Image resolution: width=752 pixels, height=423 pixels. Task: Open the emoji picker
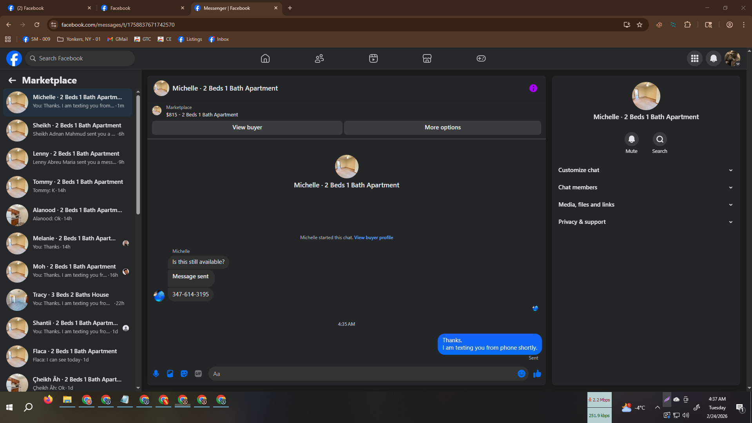click(522, 374)
